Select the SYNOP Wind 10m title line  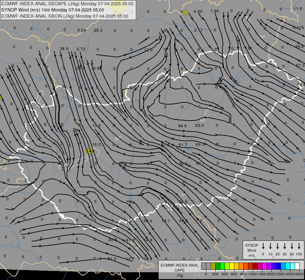coord(53,10)
